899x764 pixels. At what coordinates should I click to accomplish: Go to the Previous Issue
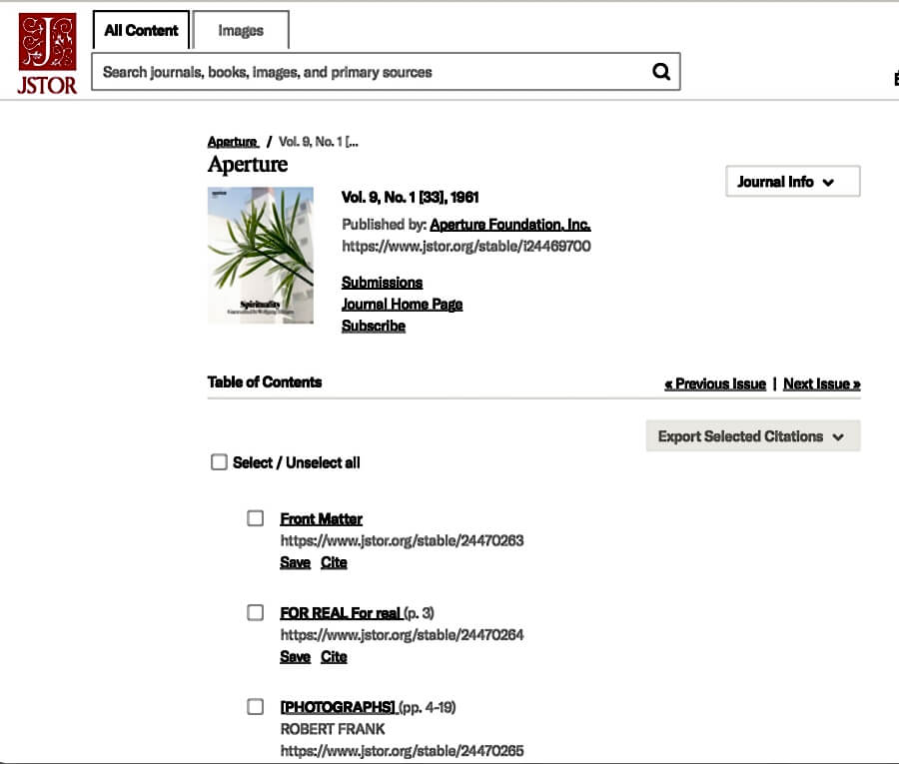click(x=715, y=383)
